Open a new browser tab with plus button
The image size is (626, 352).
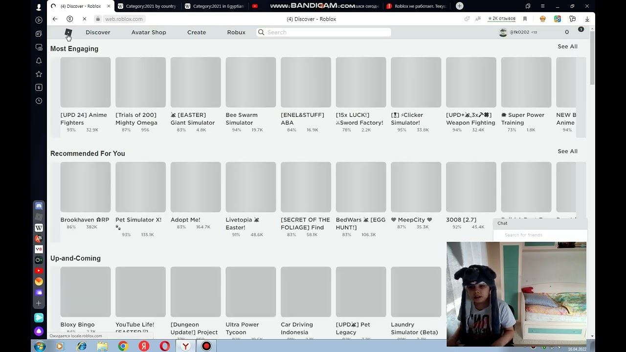(460, 6)
